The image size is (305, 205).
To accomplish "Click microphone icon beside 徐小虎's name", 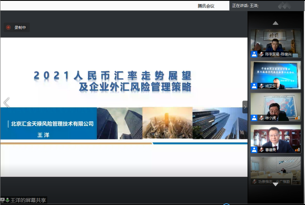I will pos(261,118).
